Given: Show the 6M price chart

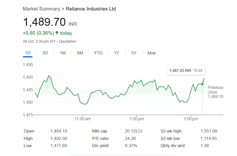Looking at the screenshot, I should [x=80, y=53].
